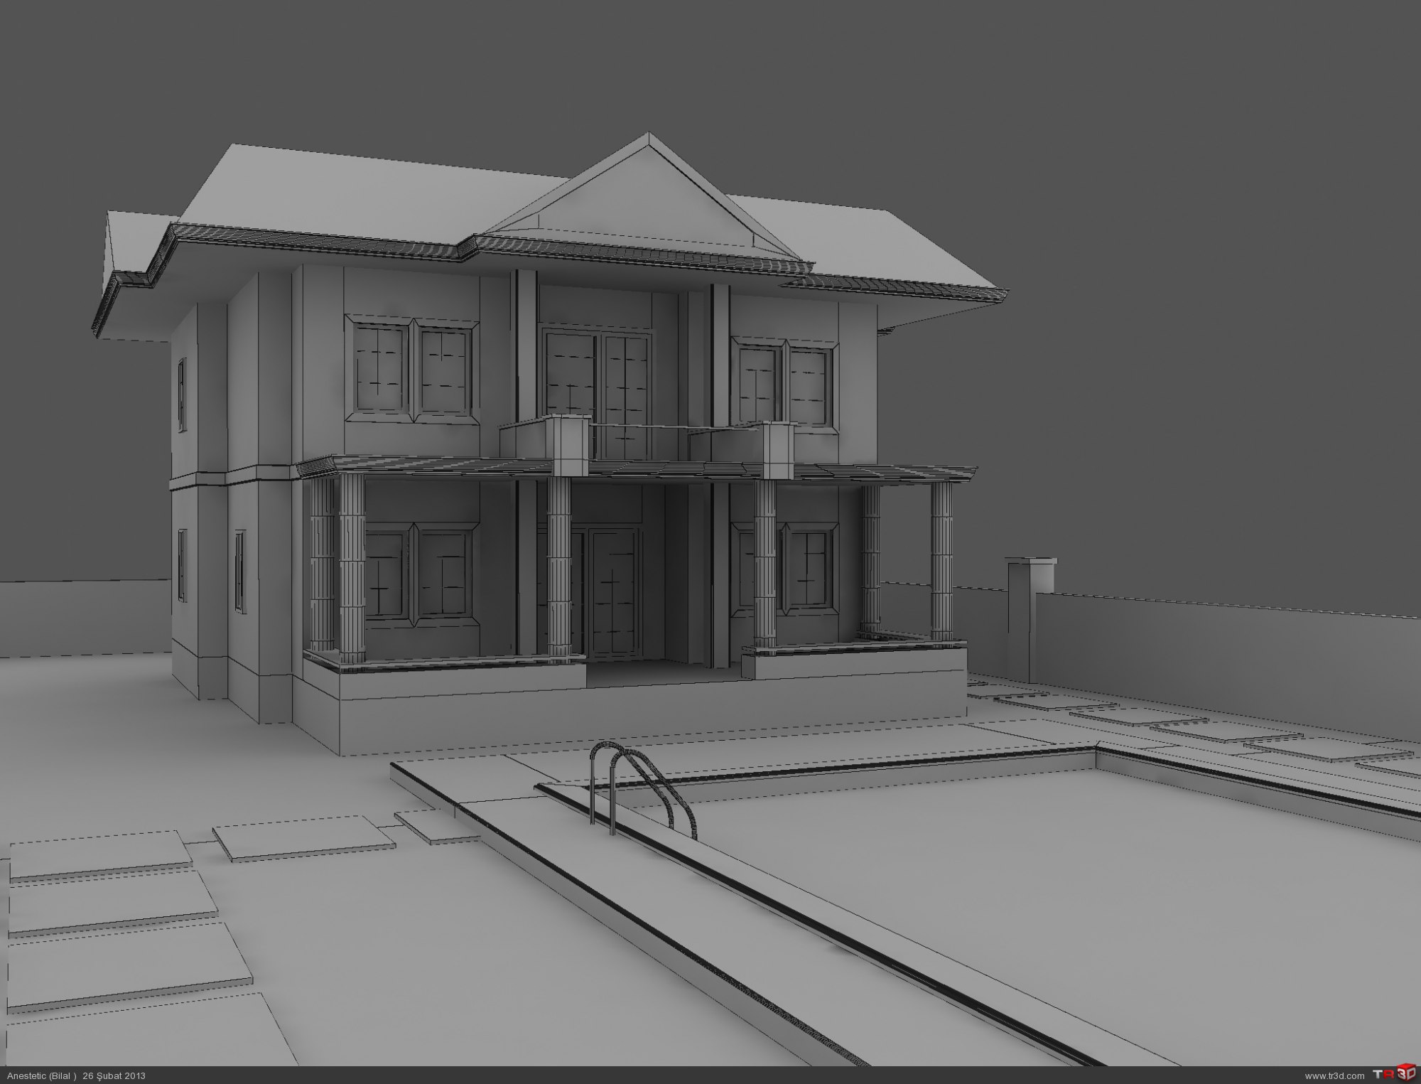Click the rendered house image
This screenshot has width=1421, height=1084.
point(710,533)
